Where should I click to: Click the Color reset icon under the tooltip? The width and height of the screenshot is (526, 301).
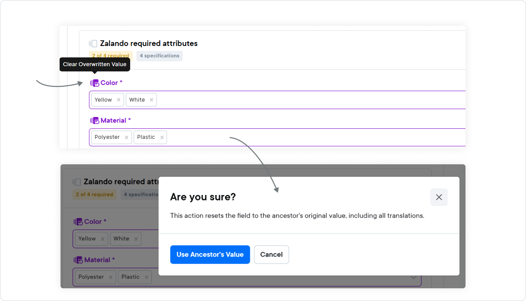(x=95, y=83)
